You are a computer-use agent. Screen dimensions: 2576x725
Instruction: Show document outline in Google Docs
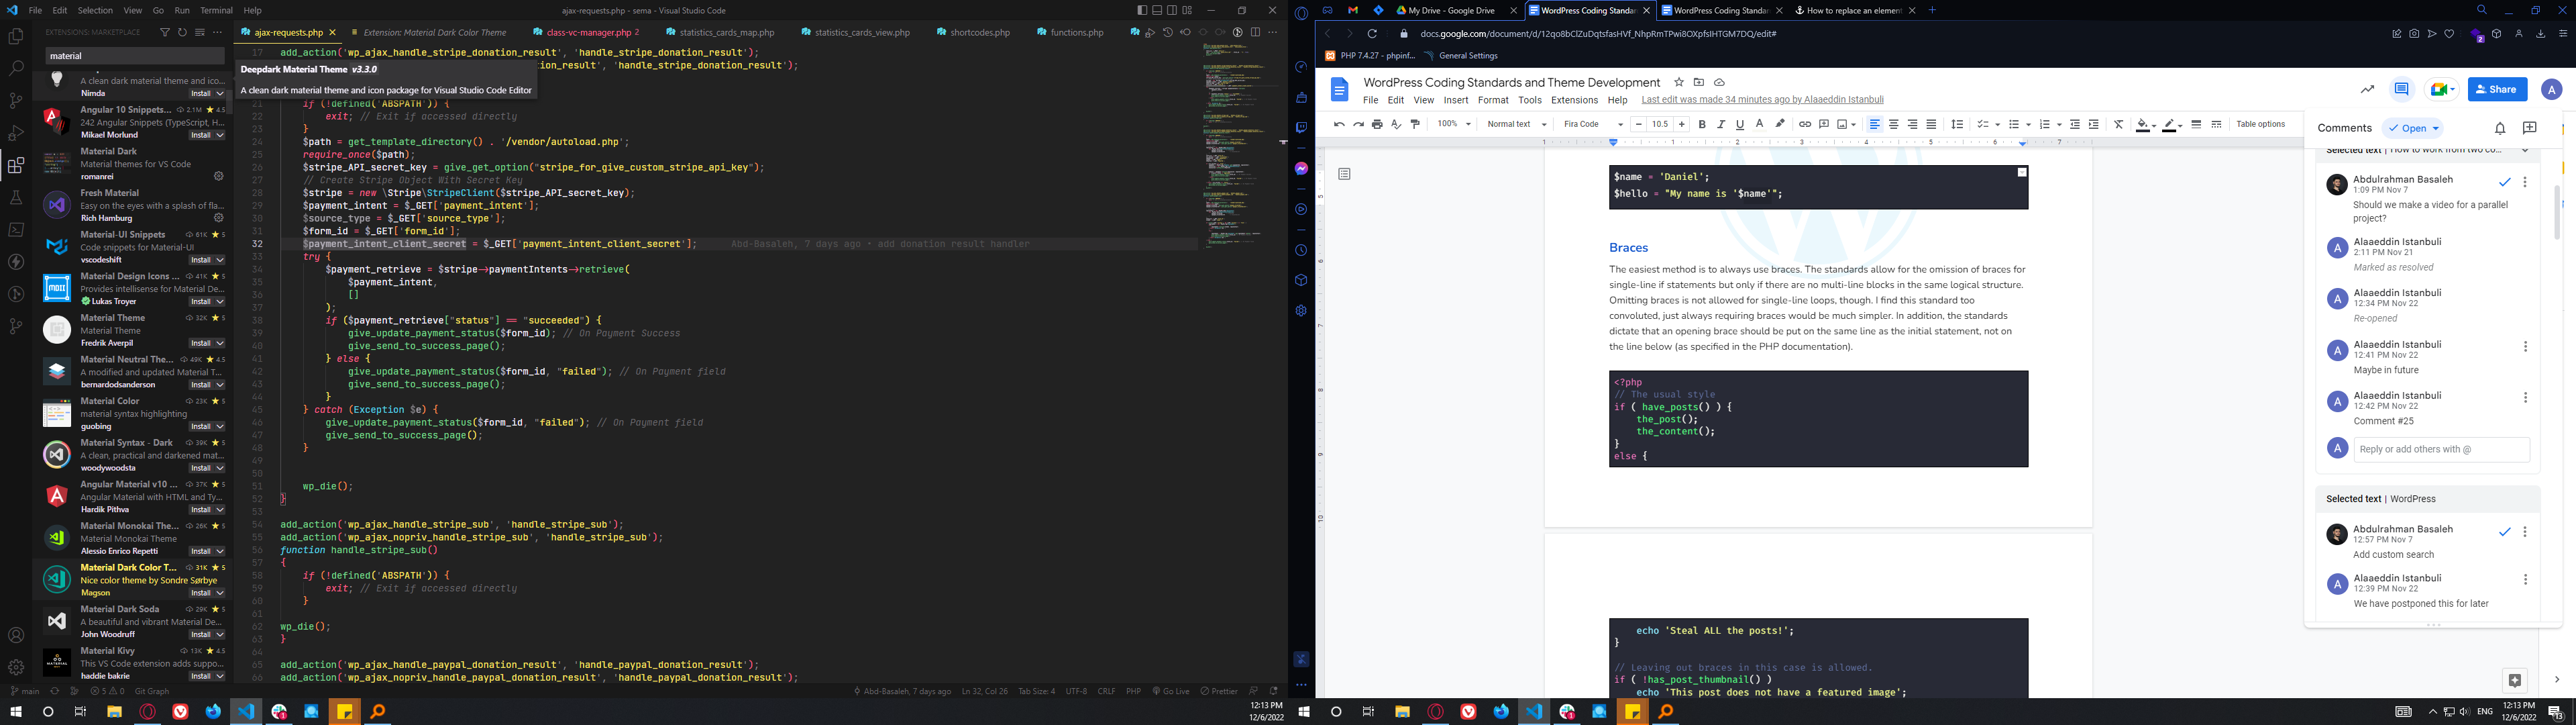tap(1344, 175)
